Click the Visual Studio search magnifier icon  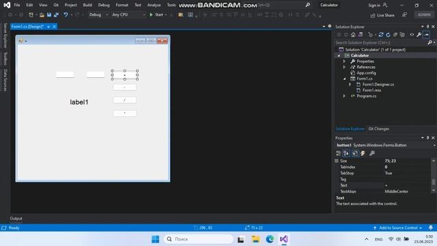pos(308,5)
